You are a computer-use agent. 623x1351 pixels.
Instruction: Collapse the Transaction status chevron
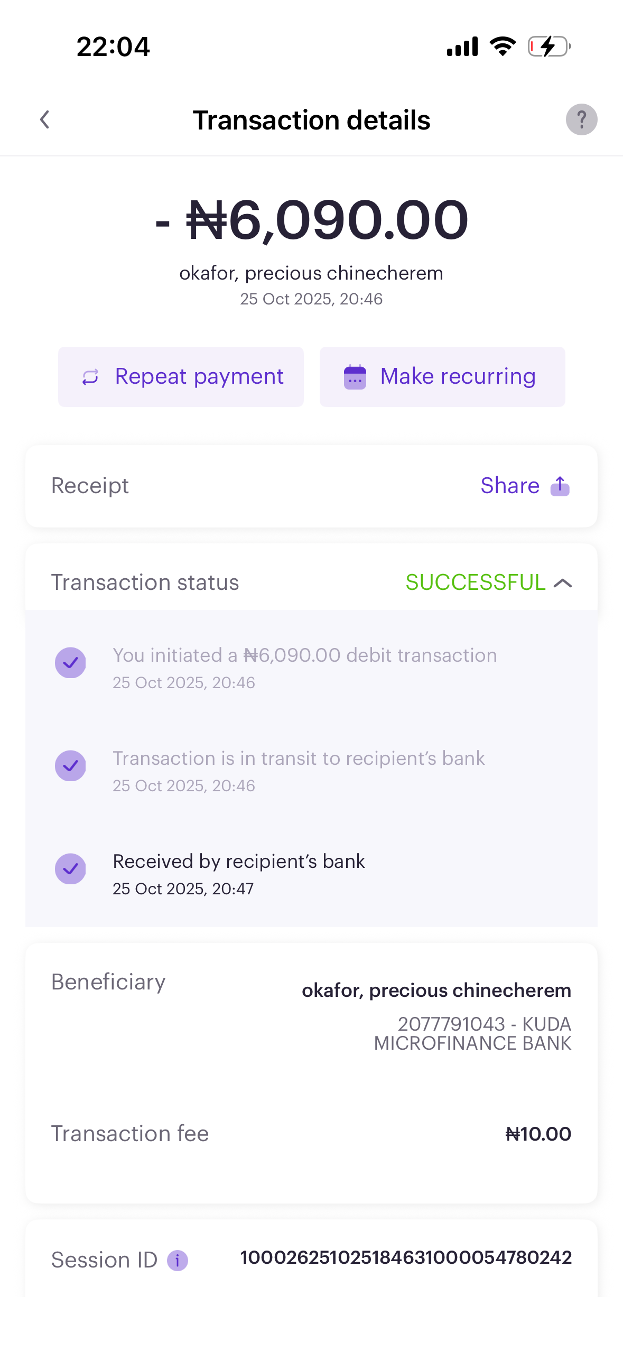563,583
